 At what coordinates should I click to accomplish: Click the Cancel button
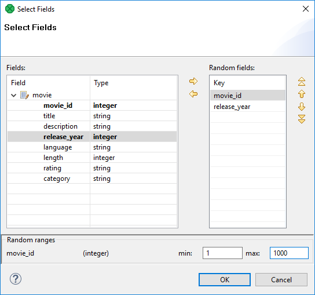tap(281, 279)
